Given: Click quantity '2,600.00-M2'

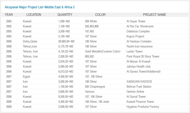Looking at the screenshot, I should [x=66, y=92].
